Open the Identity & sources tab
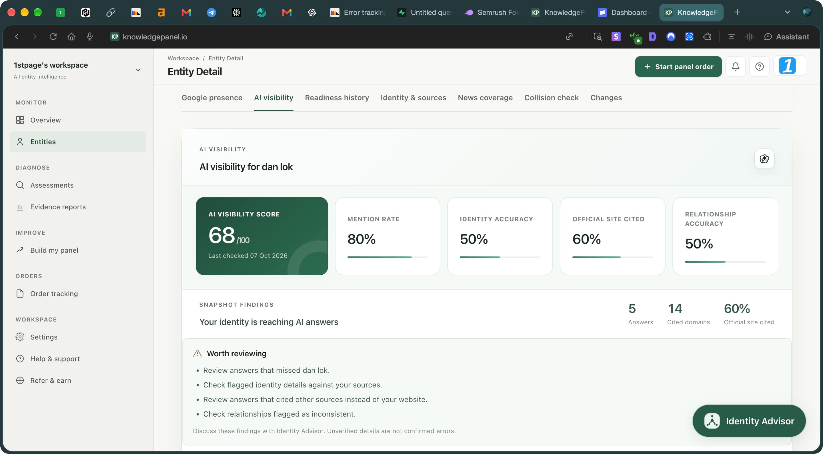823x454 pixels. pyautogui.click(x=413, y=98)
